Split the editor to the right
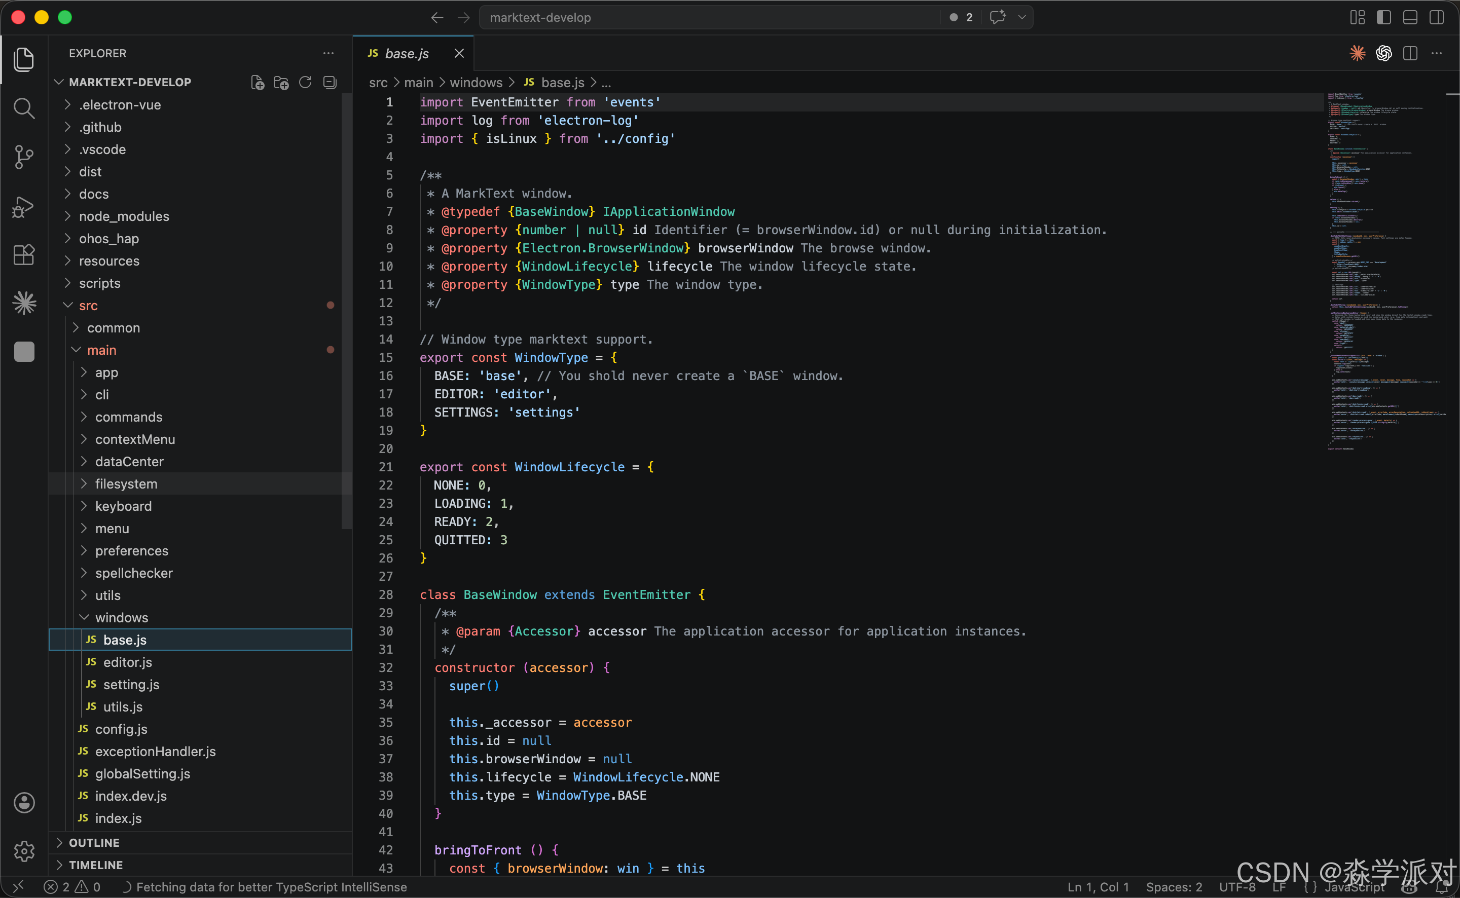 pyautogui.click(x=1410, y=53)
